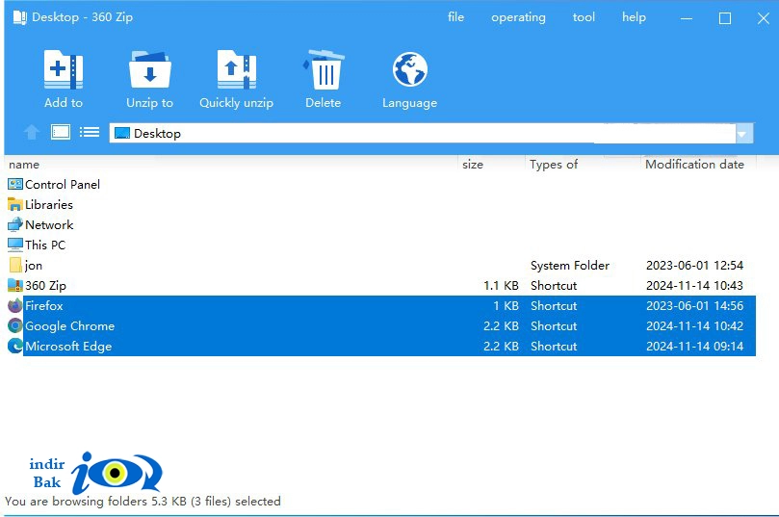The height and width of the screenshot is (517, 779).
Task: Click Shortcut type in Google Chrome row
Action: point(554,325)
